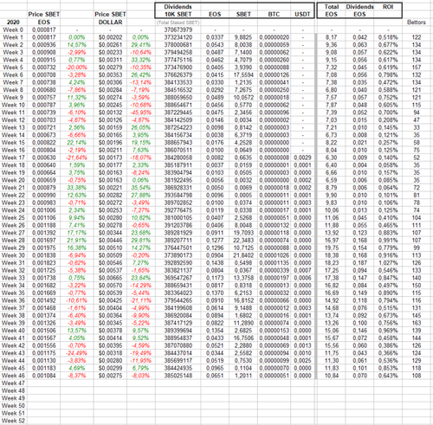433x425 pixels.
Task: Click the Dividends 10K SBET header cell
Action: tap(178, 10)
